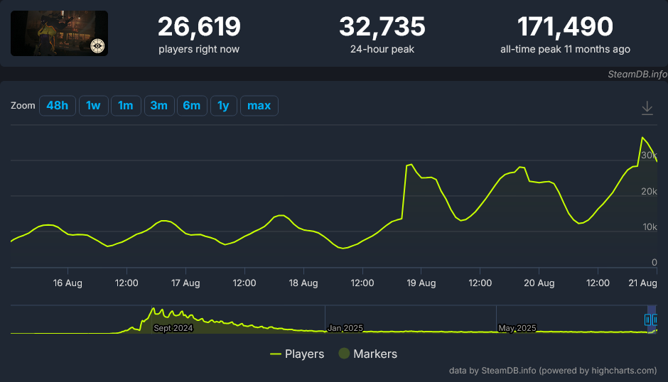Click the all-time peak 11 months ago caption
Image resolution: width=668 pixels, height=382 pixels.
click(x=565, y=50)
